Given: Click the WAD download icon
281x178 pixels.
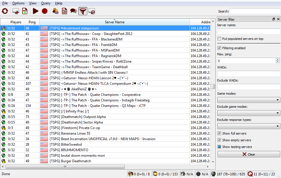Looking at the screenshot, I should tap(25, 11).
